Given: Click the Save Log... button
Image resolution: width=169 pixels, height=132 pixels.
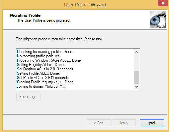Looking at the screenshot, I should (28, 97).
